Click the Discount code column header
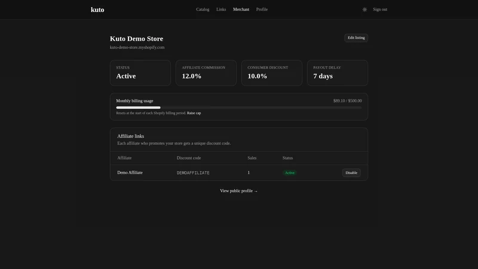The image size is (478, 269). [x=189, y=158]
